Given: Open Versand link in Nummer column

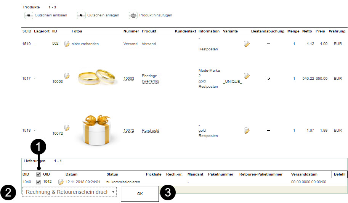Looking at the screenshot, I should (130, 44).
